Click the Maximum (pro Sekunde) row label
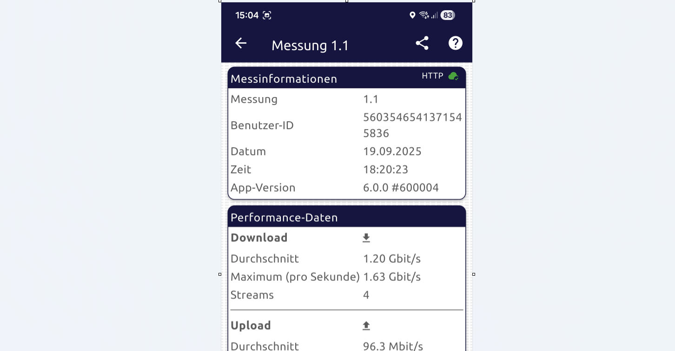The image size is (675, 351). tap(295, 277)
